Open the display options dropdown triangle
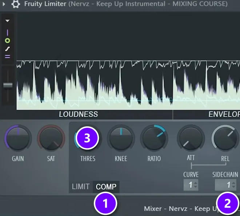Viewport: 240px width, 216px height. point(7,21)
